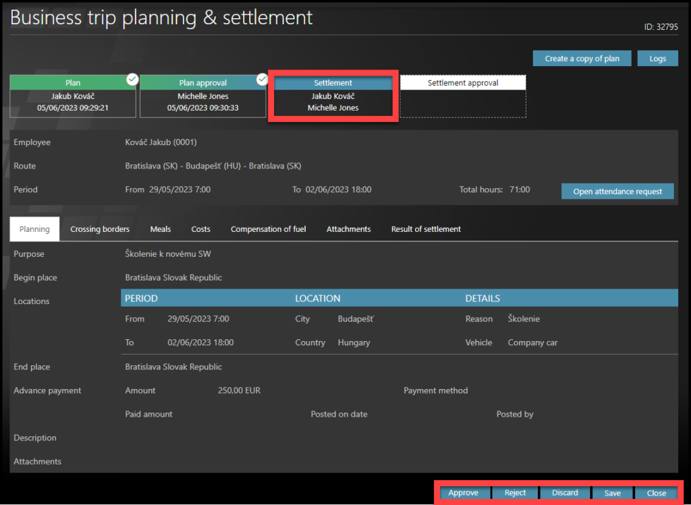This screenshot has height=505, width=691.
Task: Go to Crossing borders tab
Action: (100, 229)
